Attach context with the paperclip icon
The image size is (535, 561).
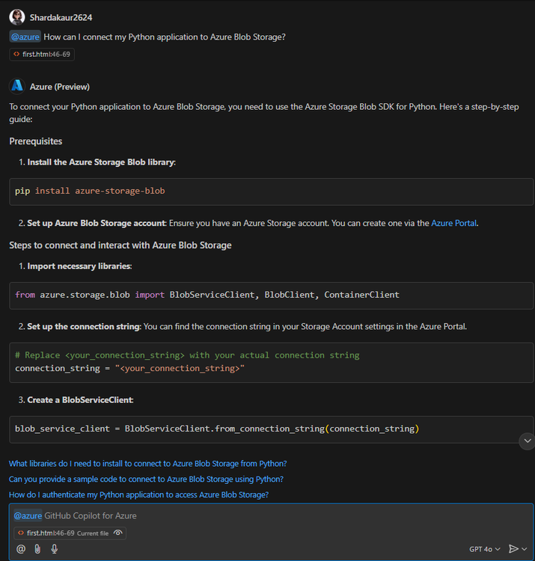(37, 549)
